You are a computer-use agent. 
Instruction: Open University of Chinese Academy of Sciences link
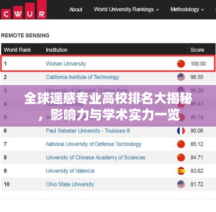pos(96,157)
